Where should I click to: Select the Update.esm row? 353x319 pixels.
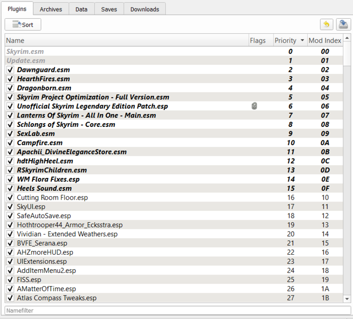point(174,61)
